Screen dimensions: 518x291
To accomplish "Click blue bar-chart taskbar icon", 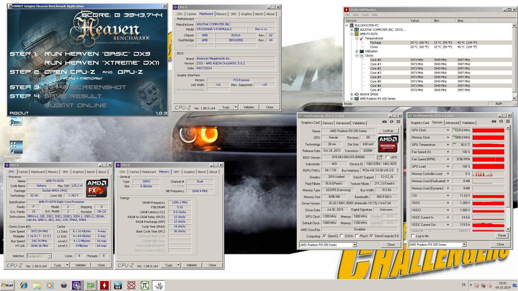I will pyautogui.click(x=118, y=285).
